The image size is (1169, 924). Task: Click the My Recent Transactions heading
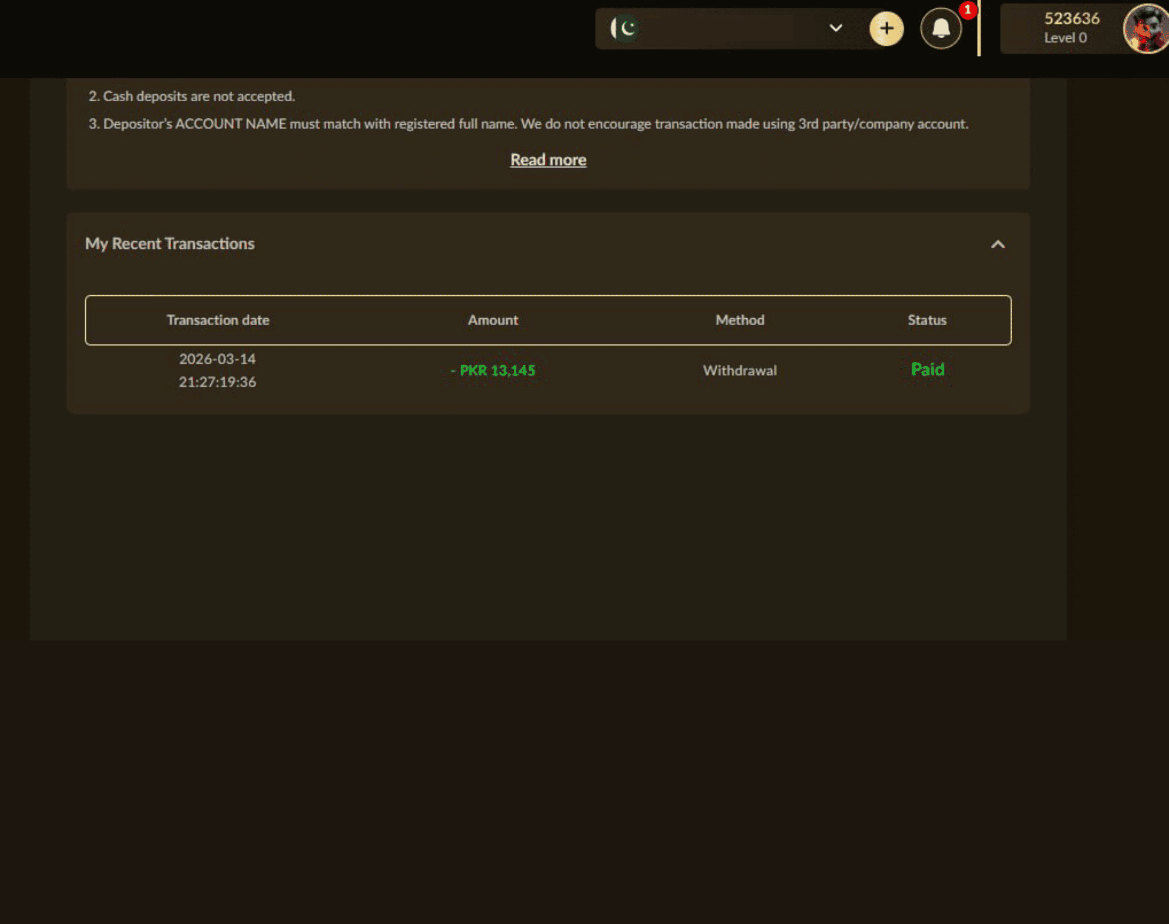(x=170, y=244)
